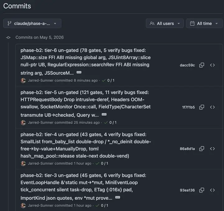224x211 pixels.
Task: Copy full SHA for commit 86a8d1a
Action: pos(202,149)
